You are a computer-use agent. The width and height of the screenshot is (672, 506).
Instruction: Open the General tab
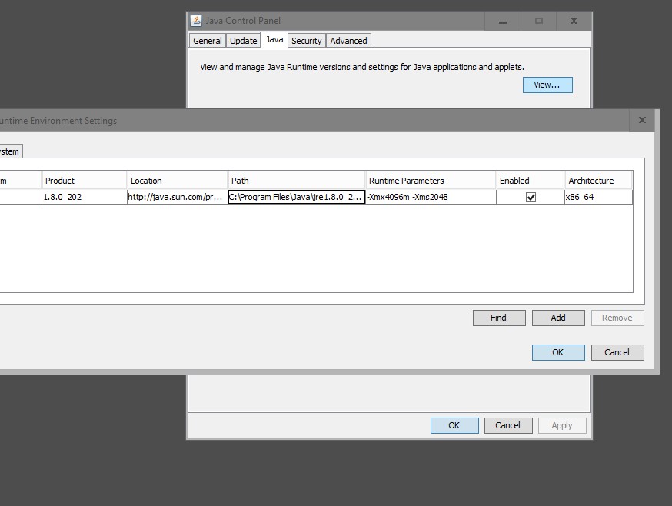point(208,41)
